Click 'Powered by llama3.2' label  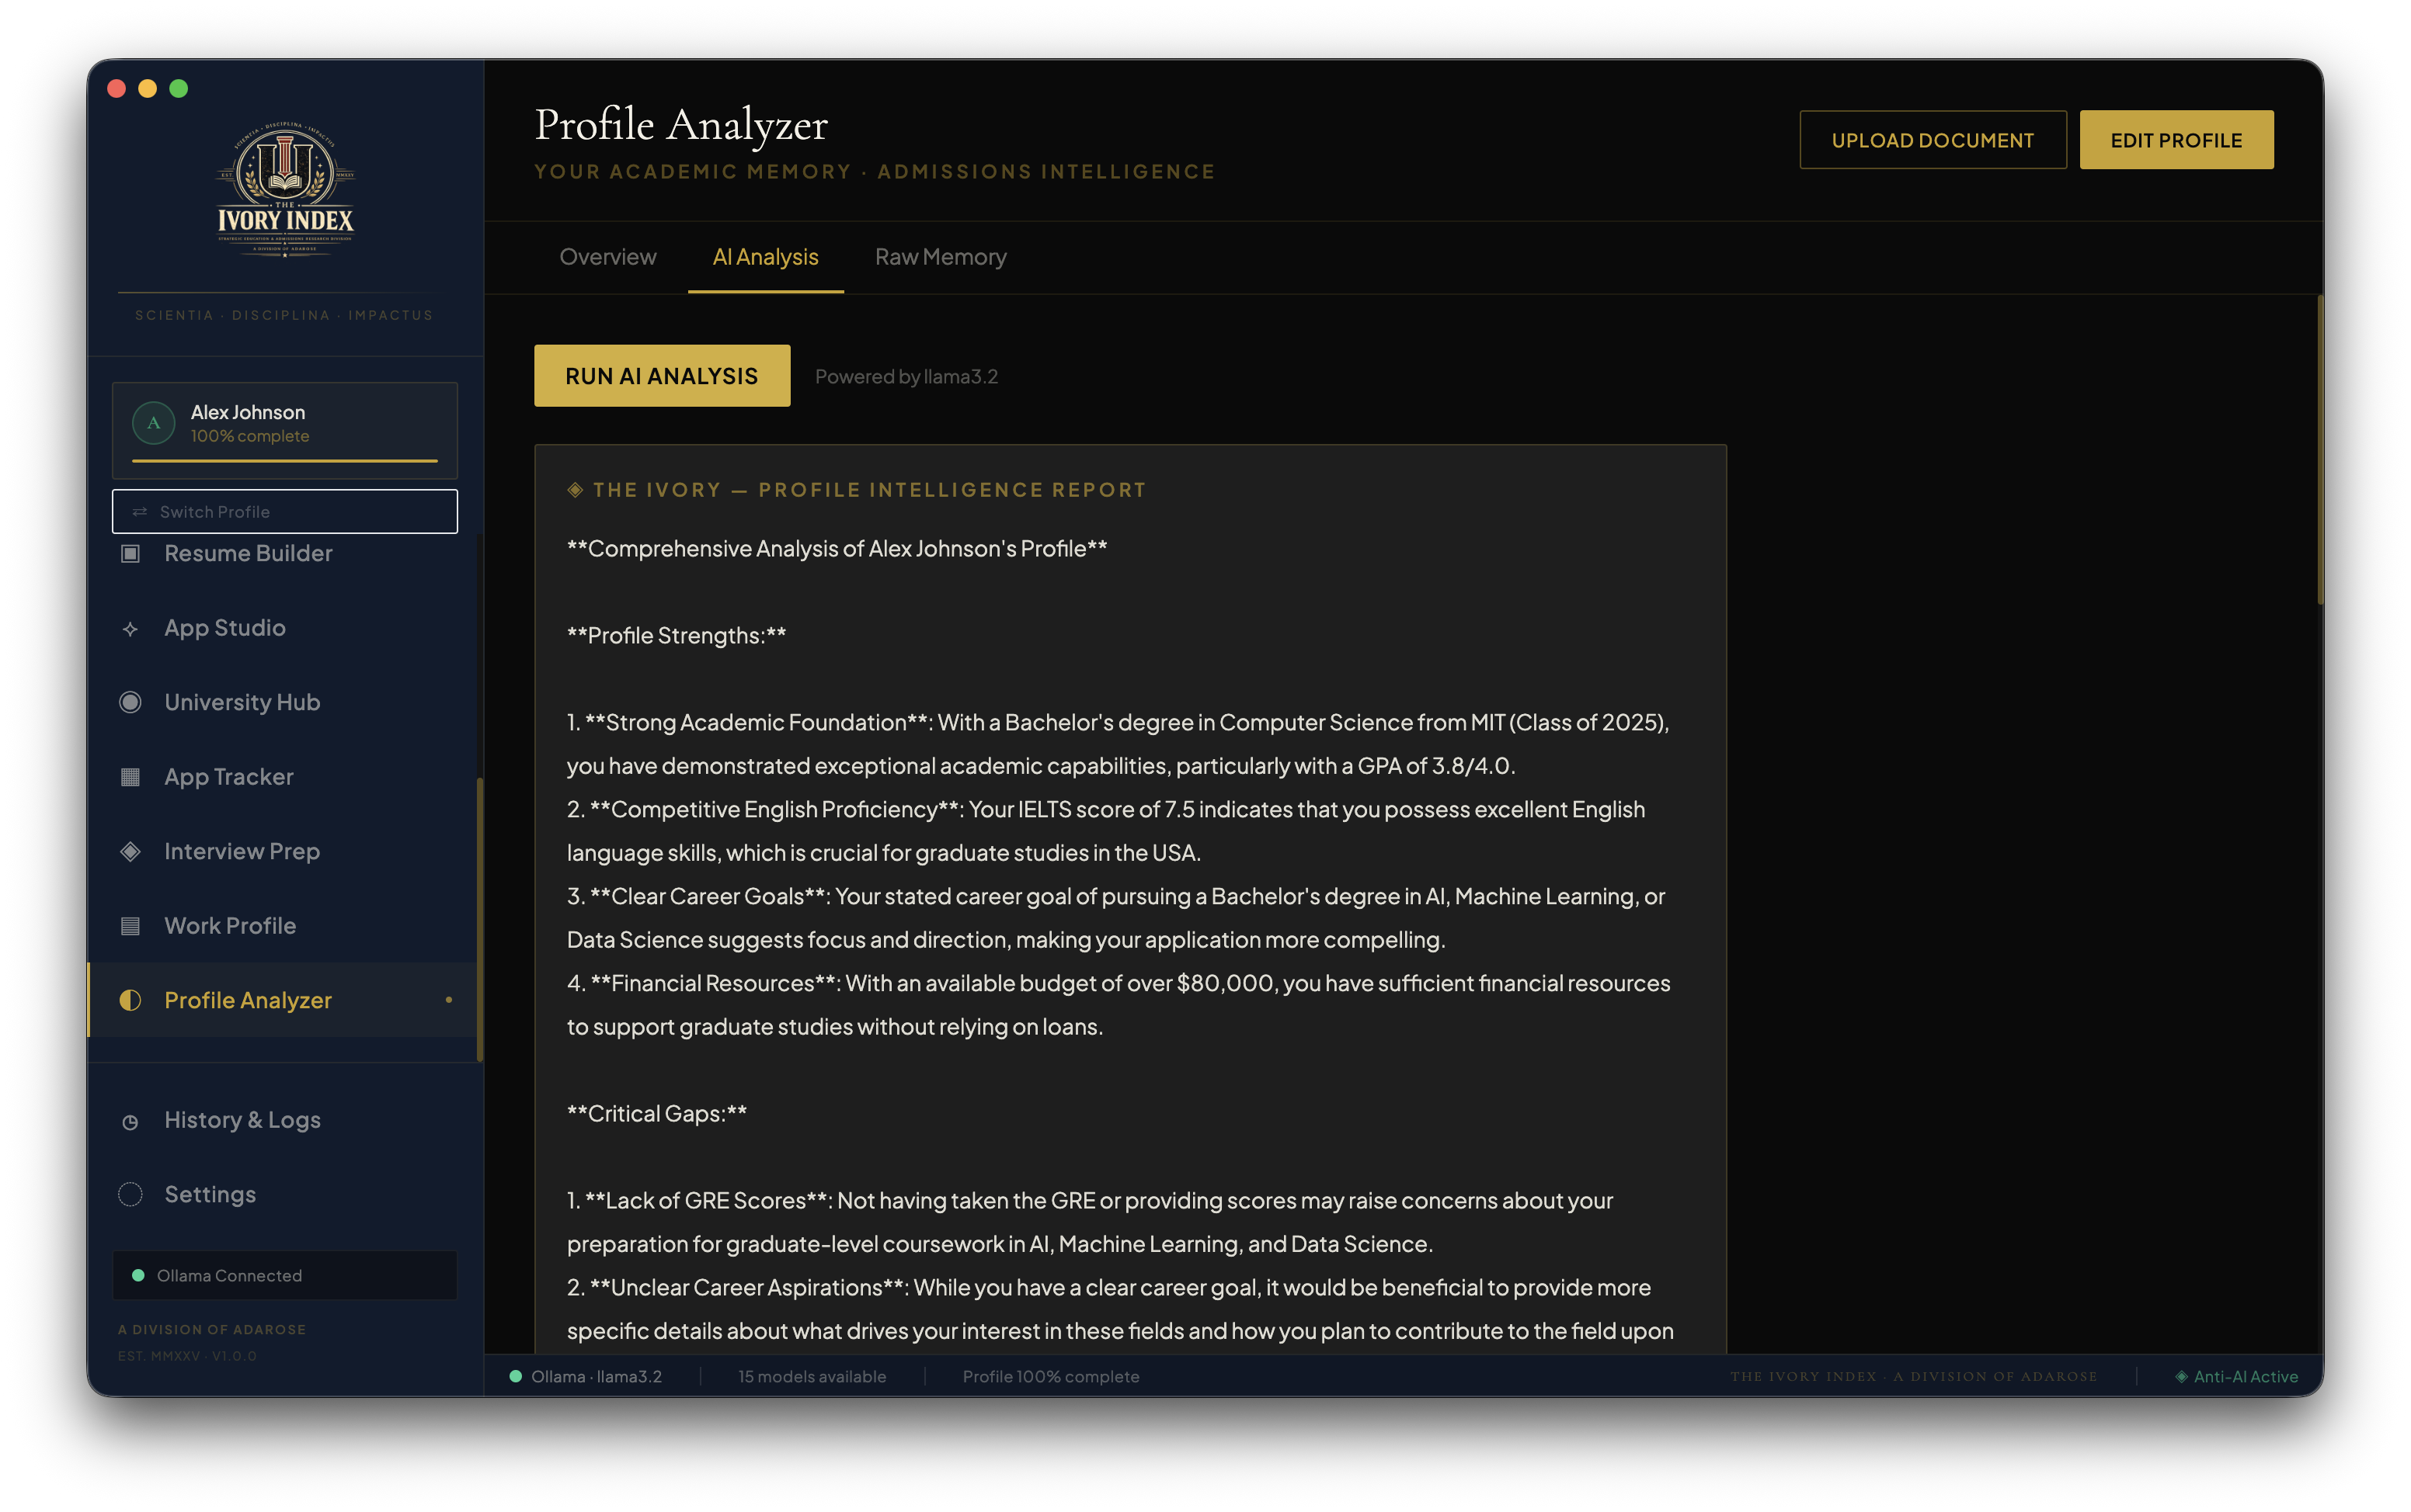point(906,376)
